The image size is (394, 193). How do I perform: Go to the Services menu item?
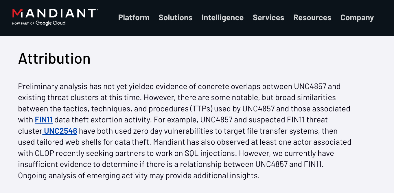click(268, 18)
